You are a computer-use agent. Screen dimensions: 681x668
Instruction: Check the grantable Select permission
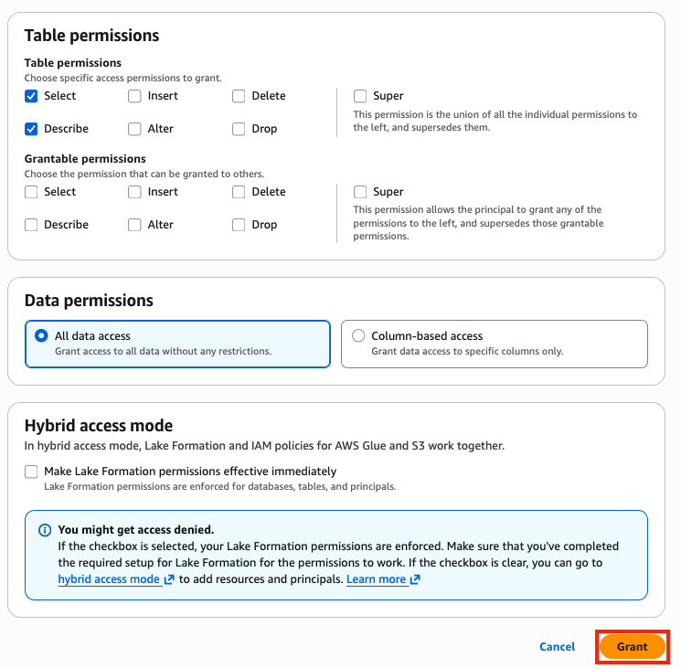tap(31, 192)
